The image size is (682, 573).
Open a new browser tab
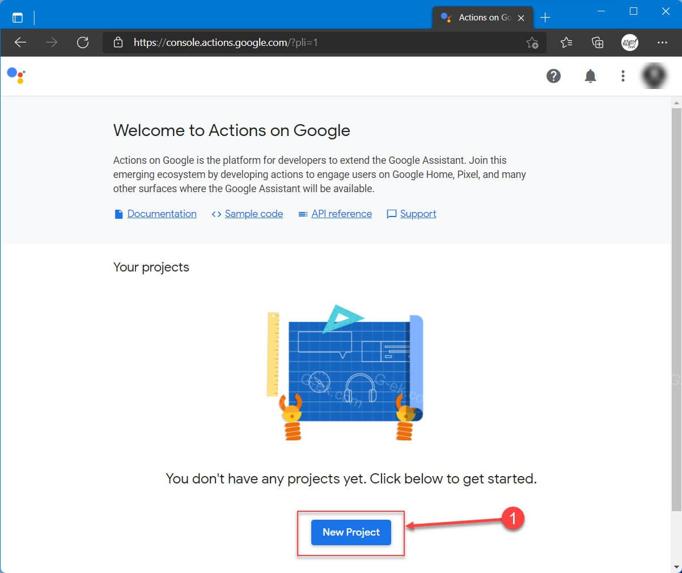click(545, 18)
